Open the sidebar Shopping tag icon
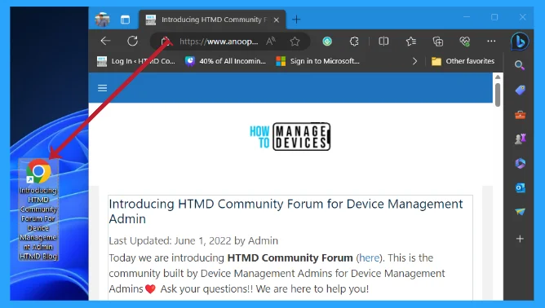Screen dimensions: 545x308 520,90
